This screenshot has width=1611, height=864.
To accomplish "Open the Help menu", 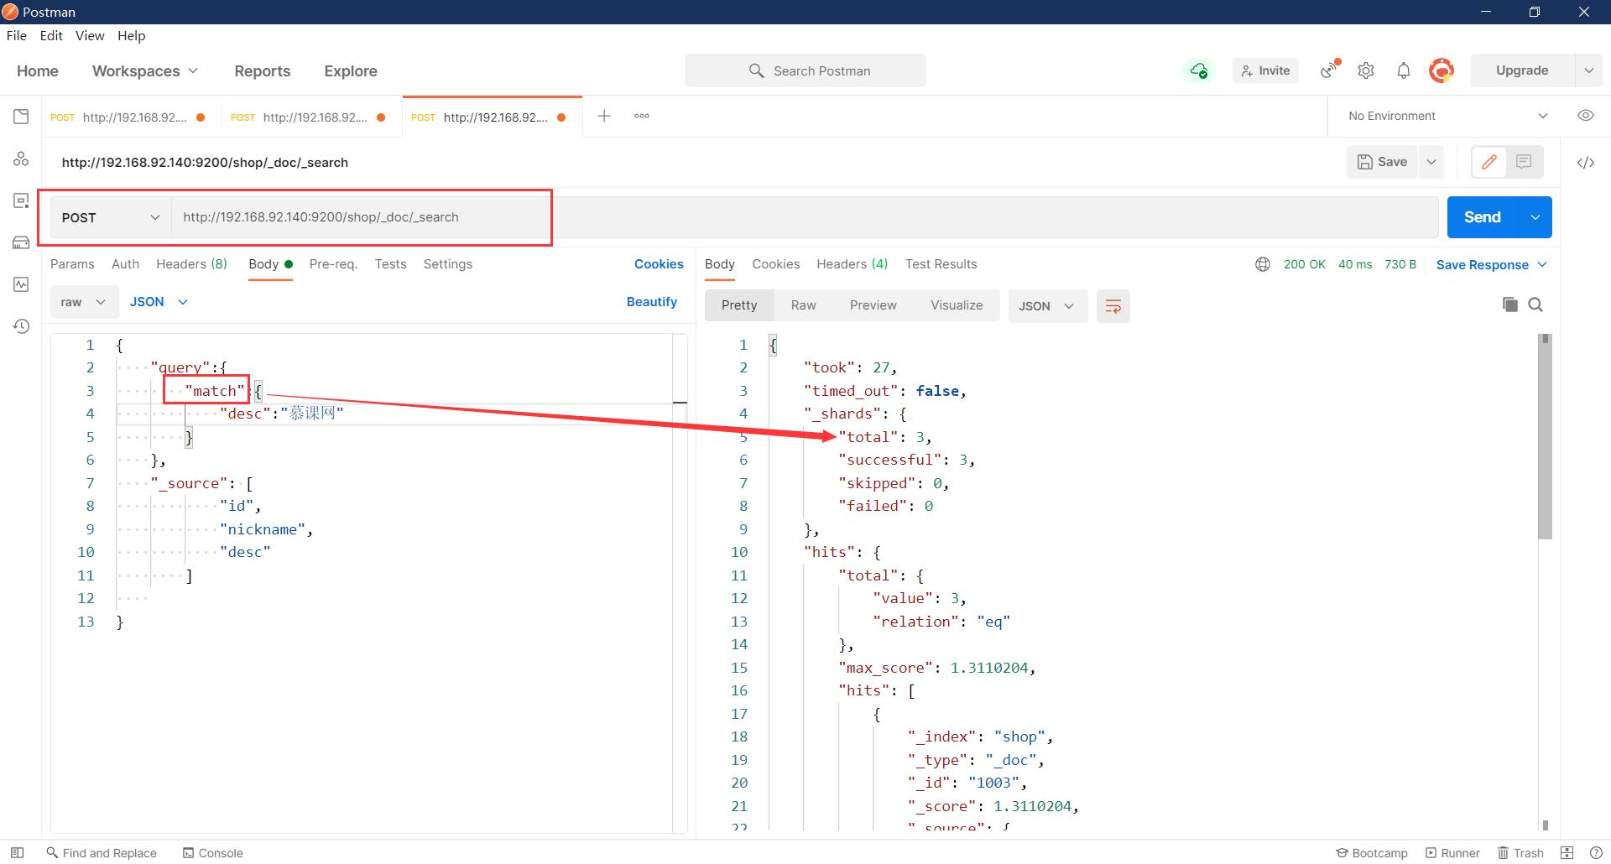I will click(x=131, y=35).
